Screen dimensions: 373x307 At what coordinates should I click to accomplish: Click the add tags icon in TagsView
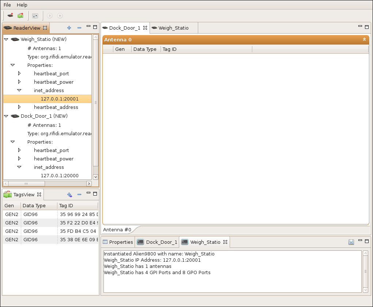point(69,195)
